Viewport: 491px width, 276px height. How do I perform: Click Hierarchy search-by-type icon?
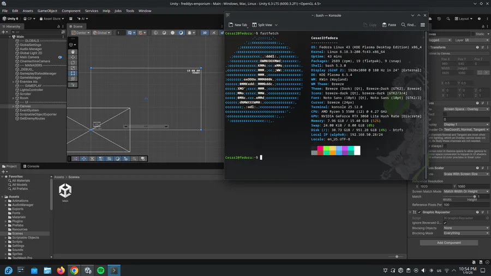[63, 32]
